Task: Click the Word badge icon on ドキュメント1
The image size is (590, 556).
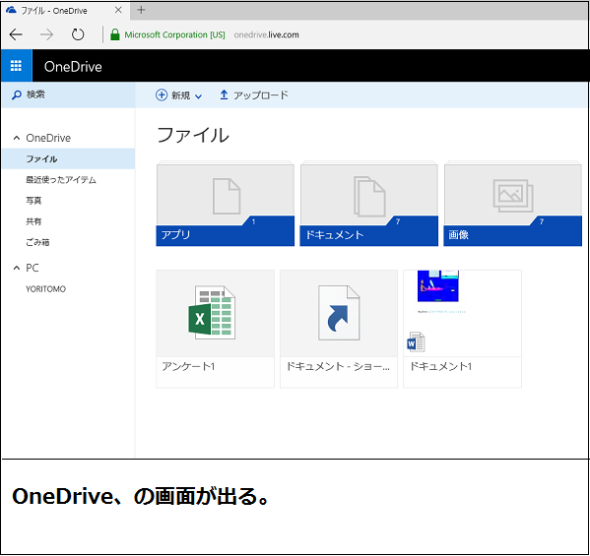Action: [416, 341]
